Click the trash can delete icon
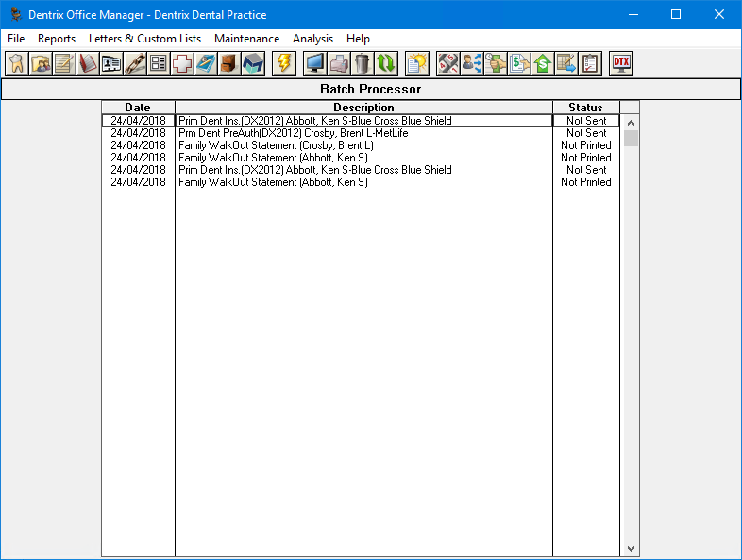The height and width of the screenshot is (560, 742). (x=363, y=63)
